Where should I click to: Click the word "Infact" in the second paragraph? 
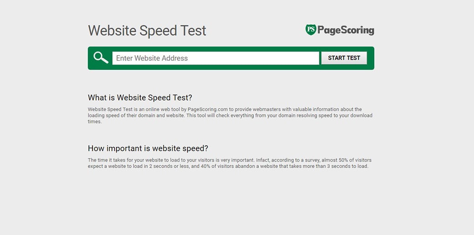coord(263,160)
